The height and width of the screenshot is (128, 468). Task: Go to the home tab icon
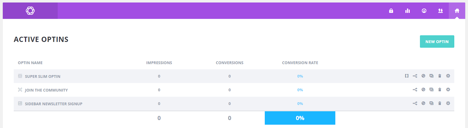point(457,11)
